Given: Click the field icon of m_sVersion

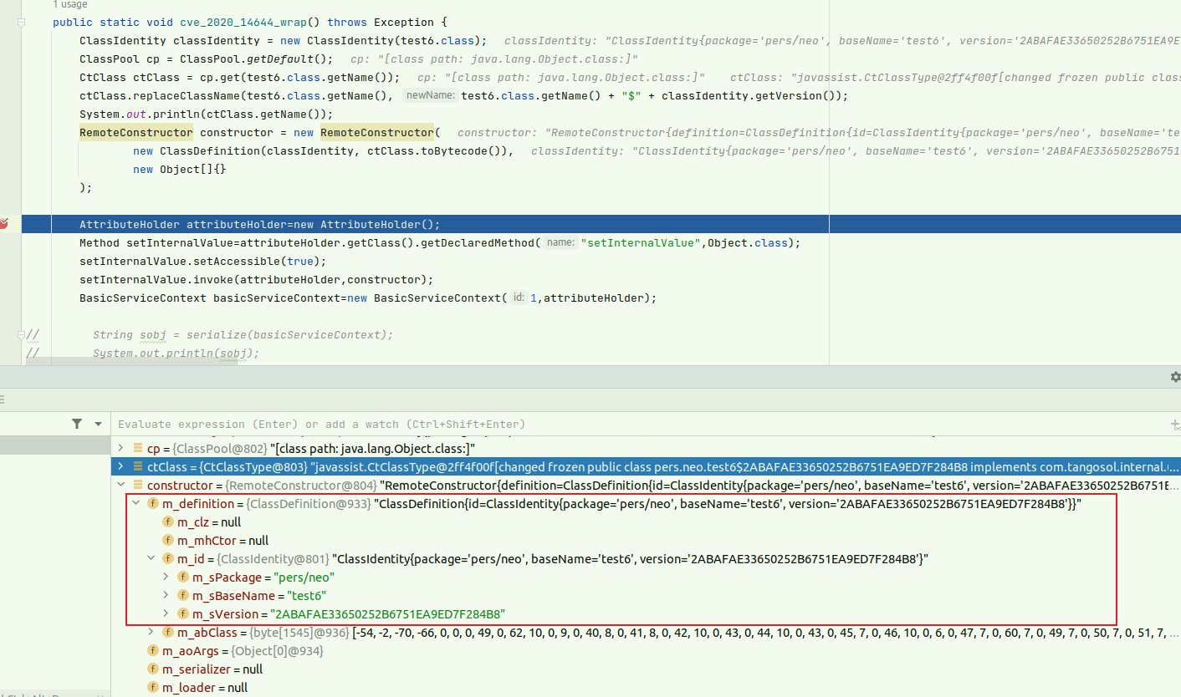Looking at the screenshot, I should pos(183,613).
